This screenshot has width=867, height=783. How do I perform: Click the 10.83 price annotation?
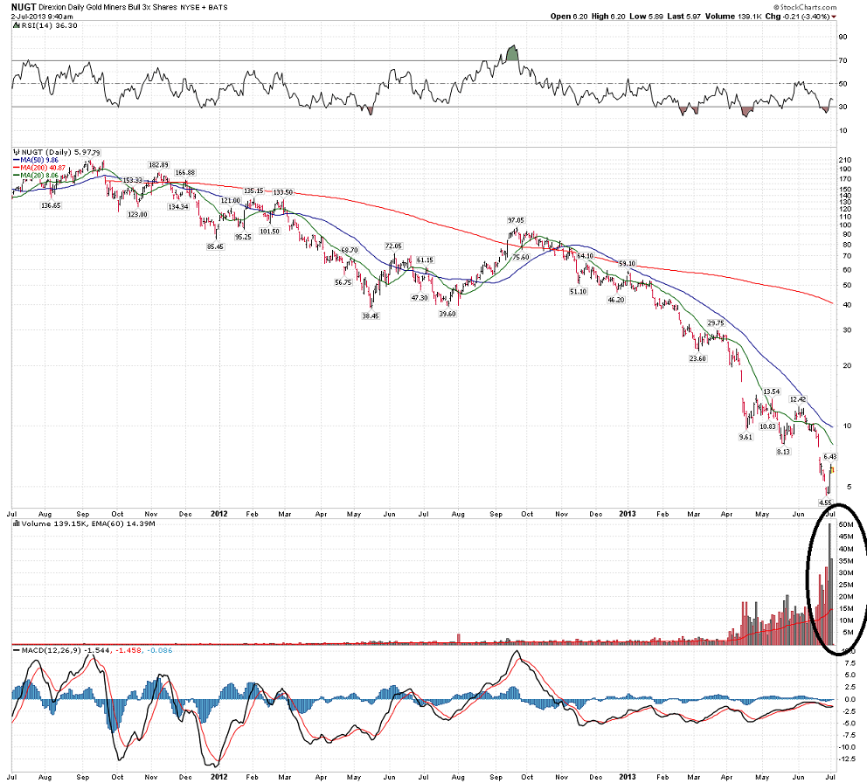pyautogui.click(x=767, y=426)
